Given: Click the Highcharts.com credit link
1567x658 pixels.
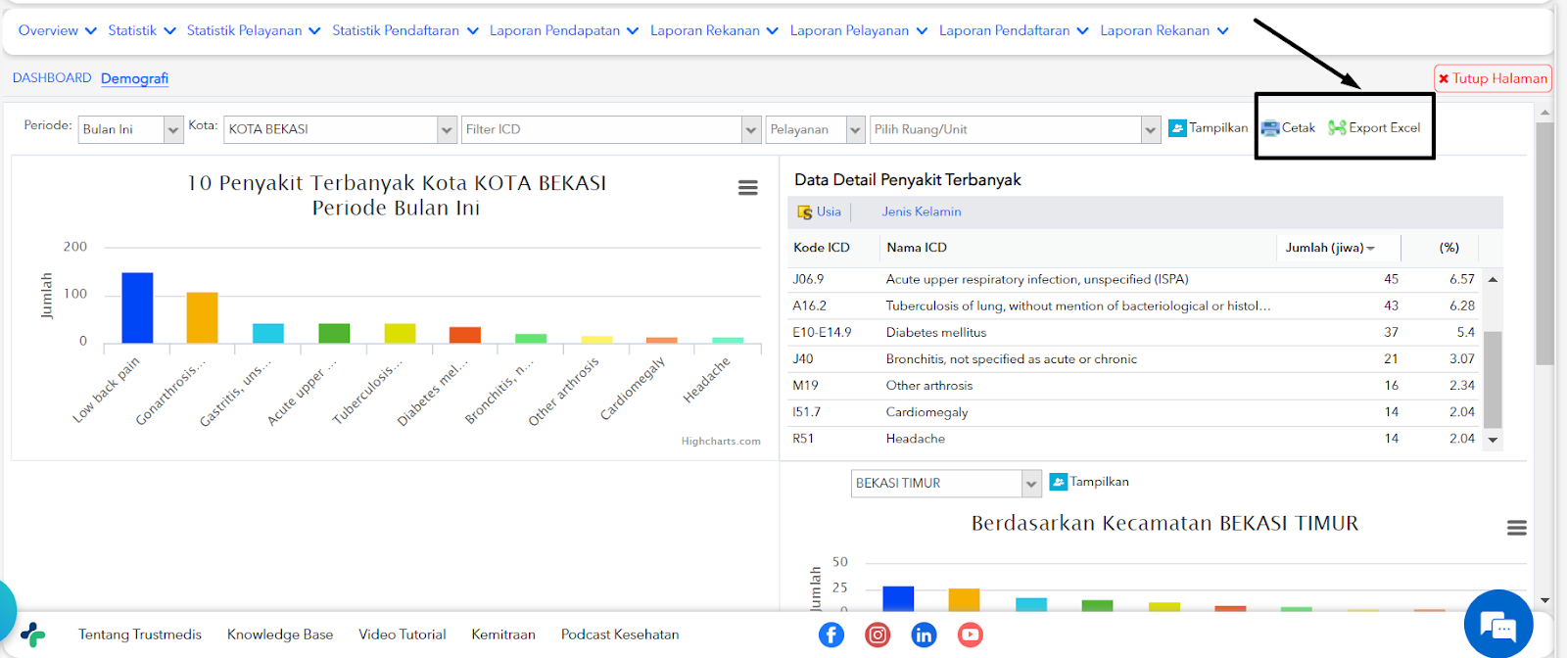Looking at the screenshot, I should click(x=721, y=442).
